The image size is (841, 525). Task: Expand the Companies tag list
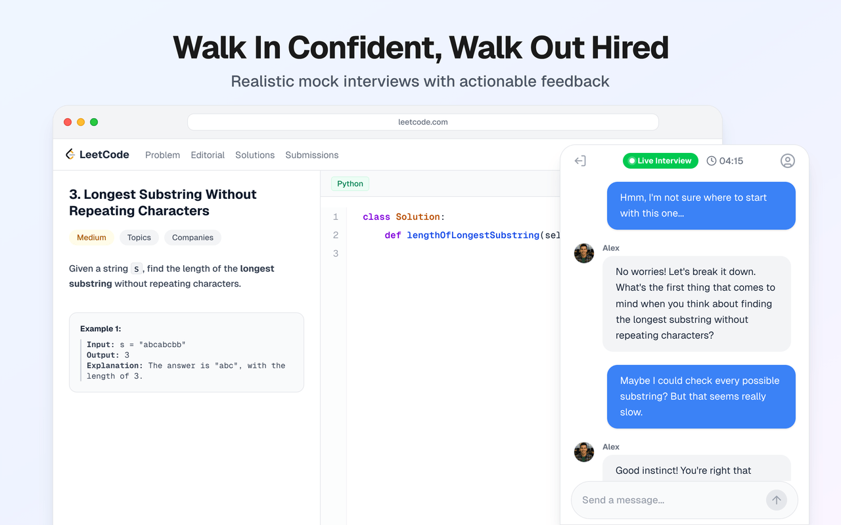tap(193, 237)
